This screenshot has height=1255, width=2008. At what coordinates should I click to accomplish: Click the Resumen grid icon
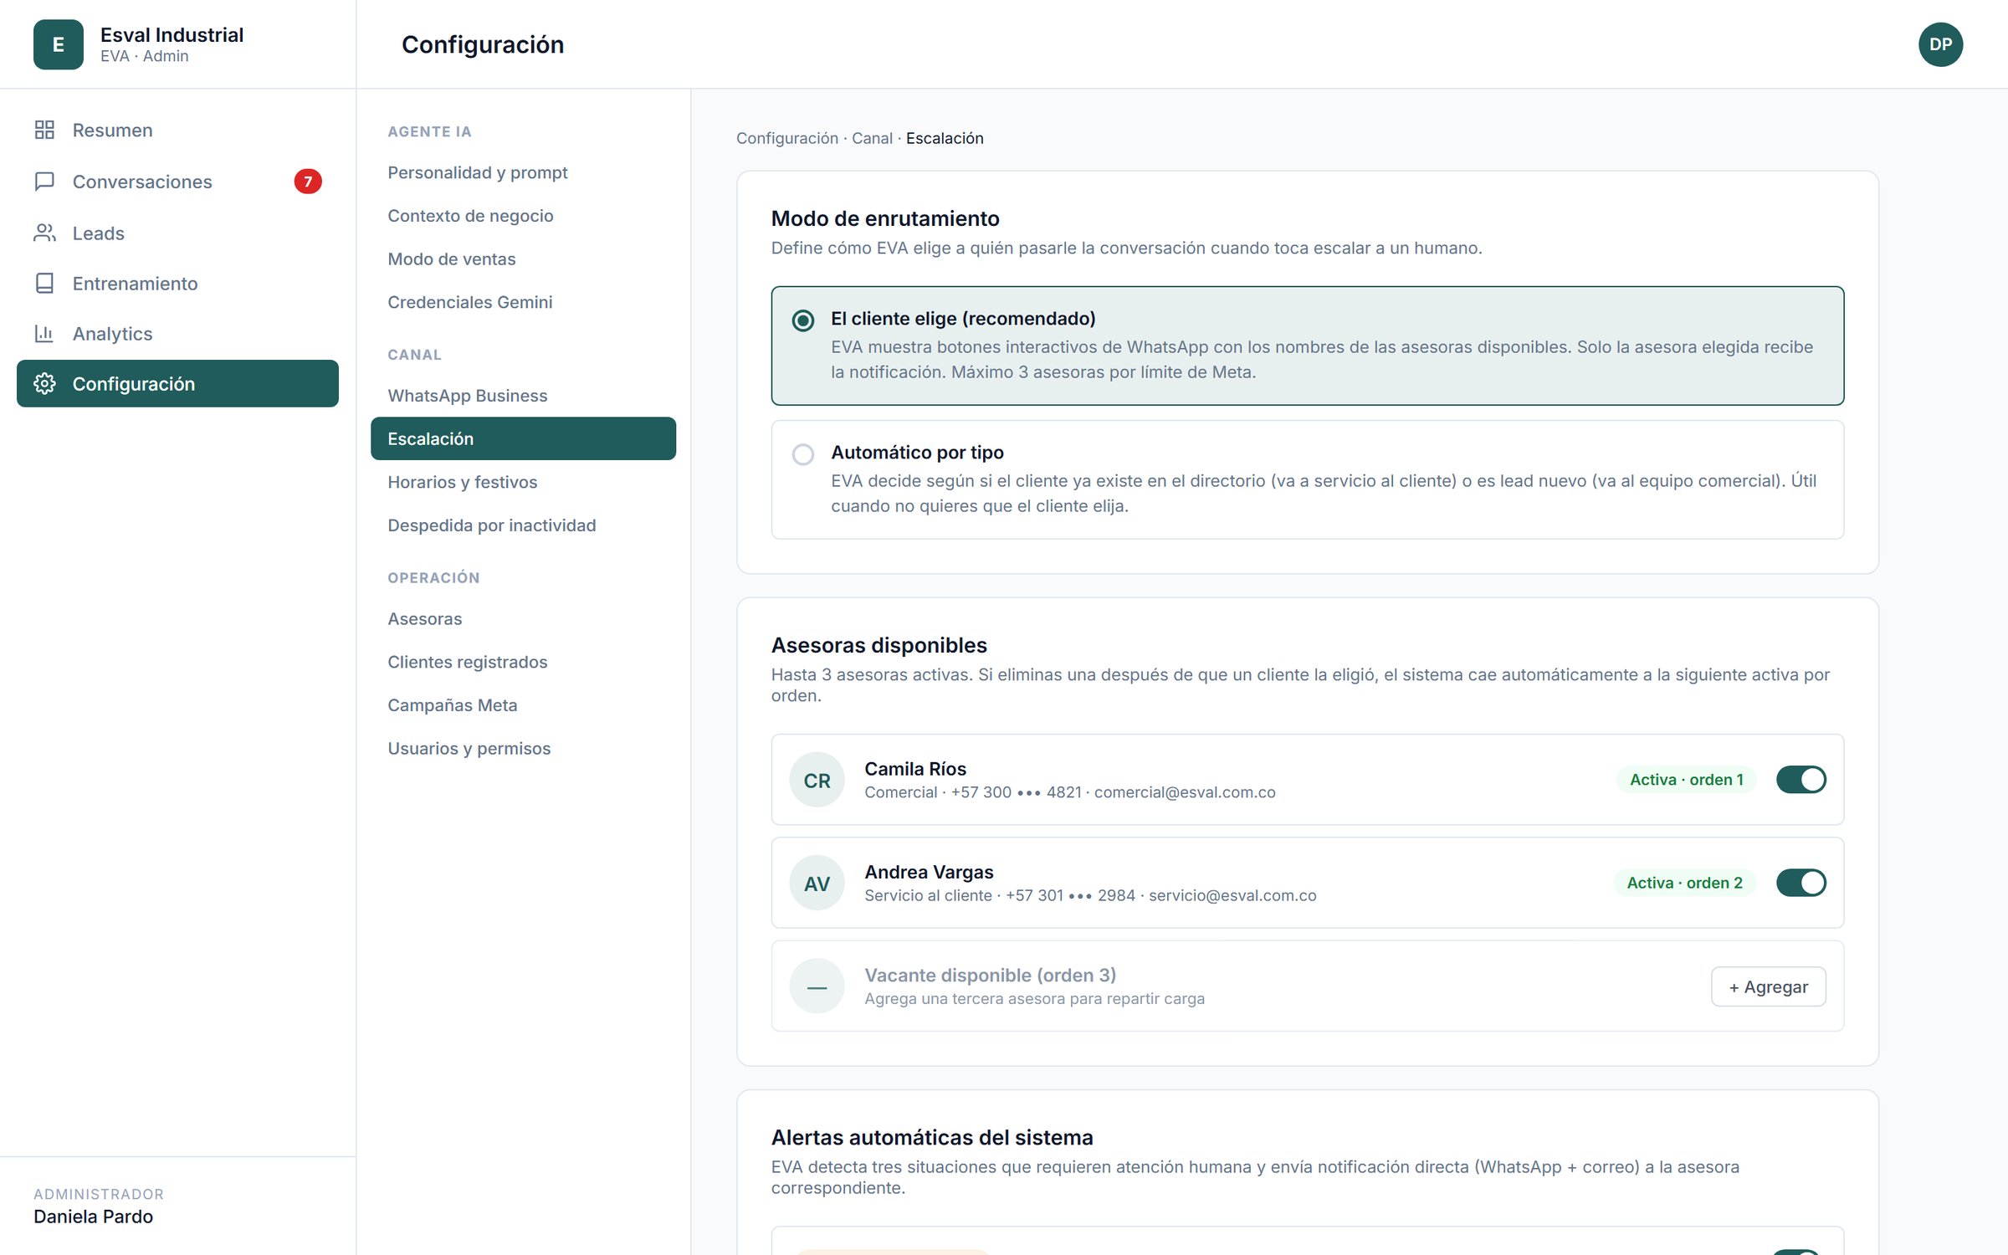tap(44, 130)
